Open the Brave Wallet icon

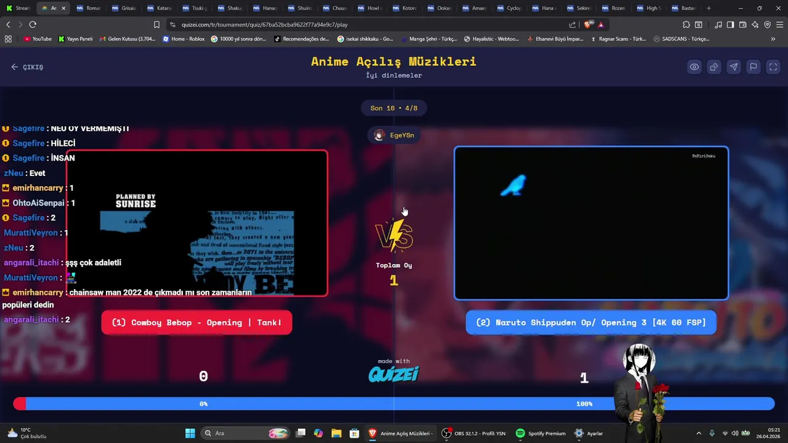coord(742,25)
